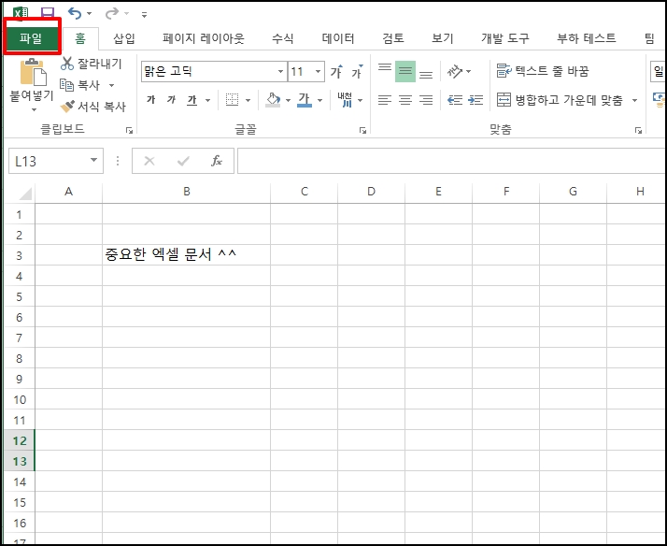Expand the borders dropdown arrow
Viewport: 667px width, 546px height.
pos(248,100)
